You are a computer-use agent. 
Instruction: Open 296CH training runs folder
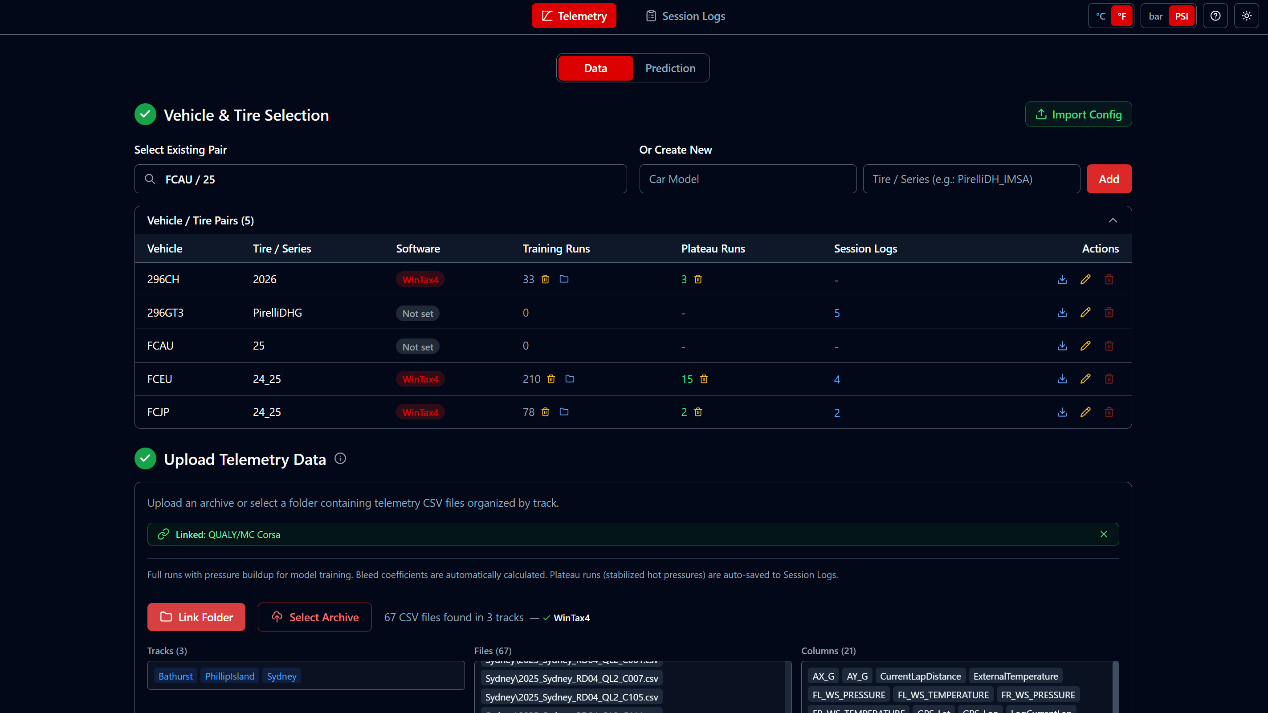[x=564, y=280]
